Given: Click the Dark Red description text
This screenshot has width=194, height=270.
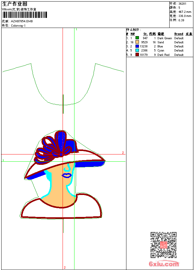Looking at the screenshot, I should (163, 55).
